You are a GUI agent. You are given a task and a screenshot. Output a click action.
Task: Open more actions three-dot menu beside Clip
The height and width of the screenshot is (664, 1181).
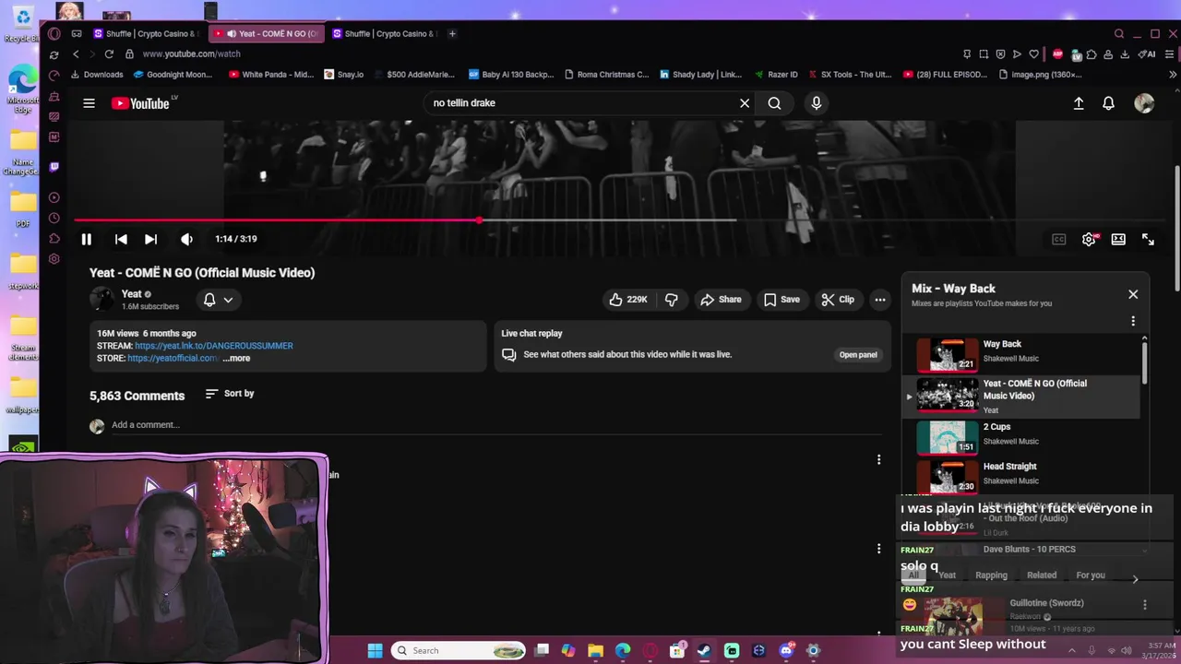click(x=880, y=300)
